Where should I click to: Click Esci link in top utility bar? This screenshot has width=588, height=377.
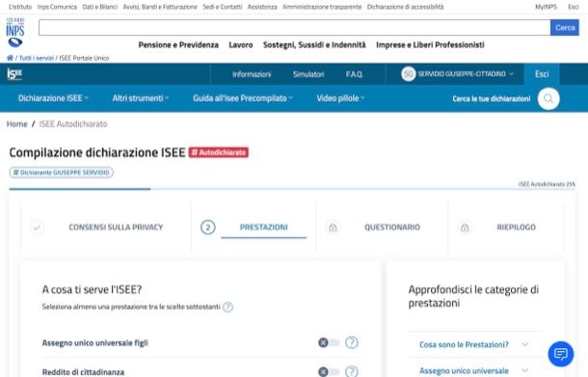(574, 7)
